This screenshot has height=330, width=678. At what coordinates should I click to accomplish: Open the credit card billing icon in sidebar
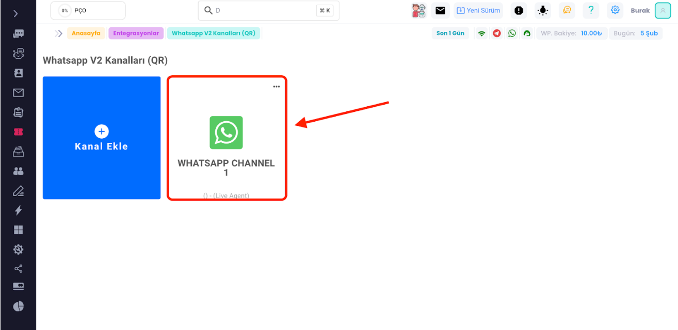[19, 287]
